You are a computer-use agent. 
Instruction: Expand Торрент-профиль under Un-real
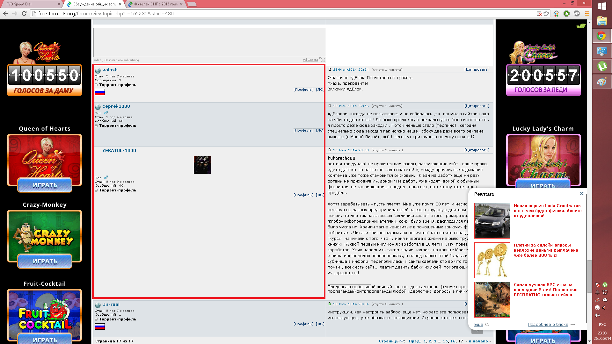tap(96, 319)
